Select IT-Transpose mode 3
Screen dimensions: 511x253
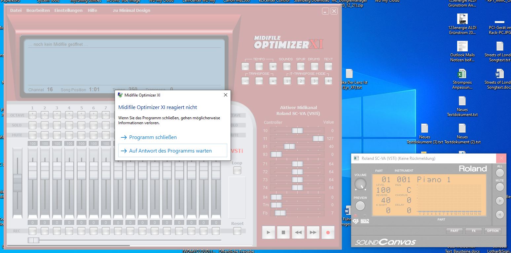coord(314,81)
